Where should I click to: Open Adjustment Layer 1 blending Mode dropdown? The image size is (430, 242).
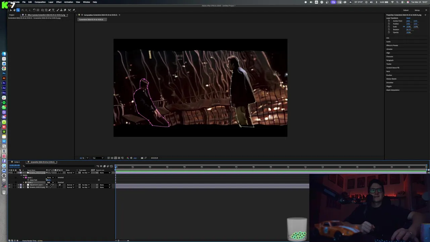(x=71, y=185)
